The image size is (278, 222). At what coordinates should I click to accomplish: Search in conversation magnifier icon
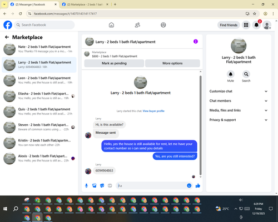[x=246, y=74]
